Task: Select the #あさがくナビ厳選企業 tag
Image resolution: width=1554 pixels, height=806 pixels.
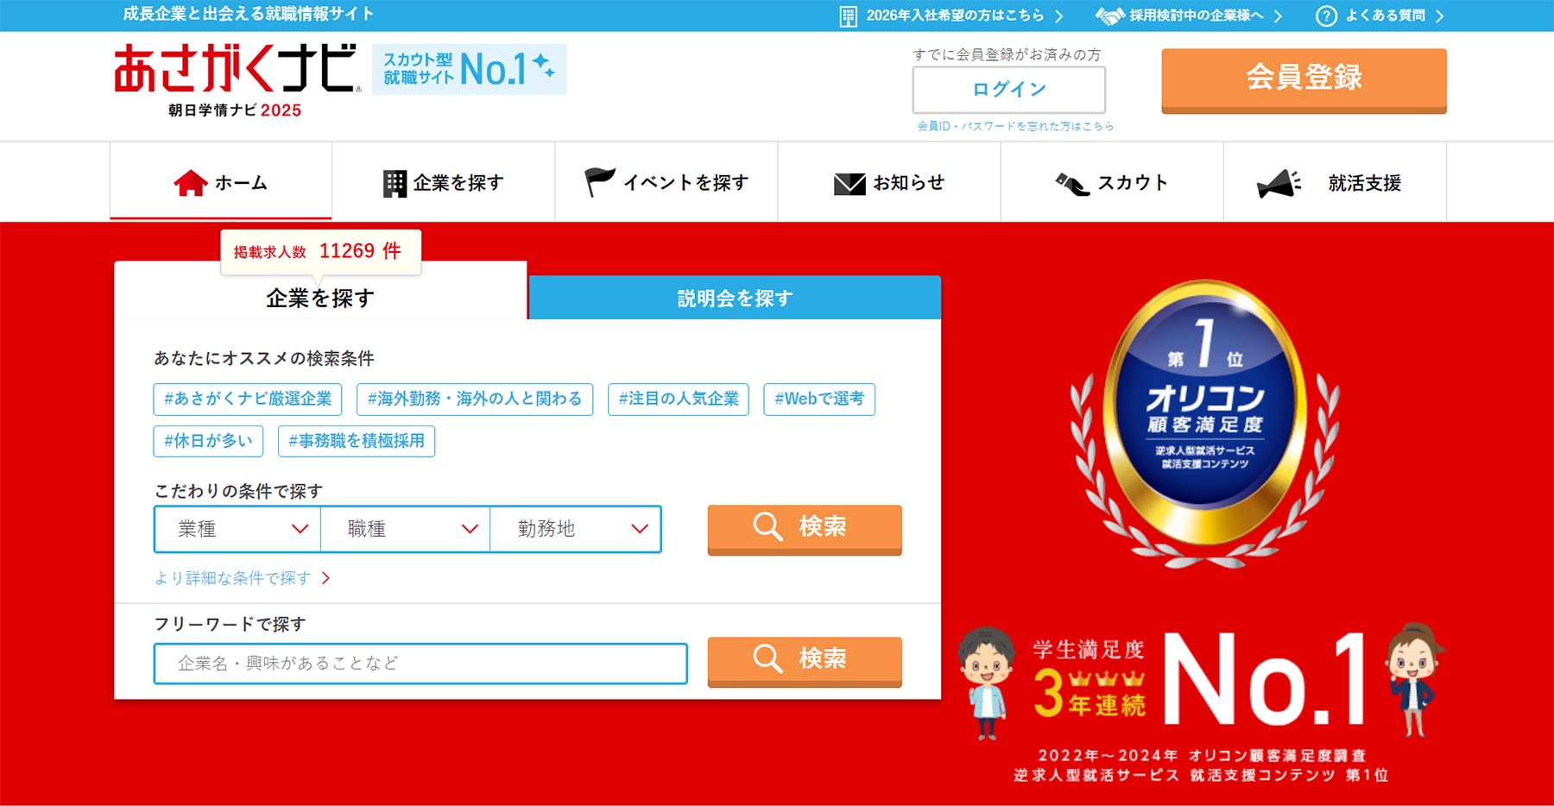Action: (x=248, y=399)
